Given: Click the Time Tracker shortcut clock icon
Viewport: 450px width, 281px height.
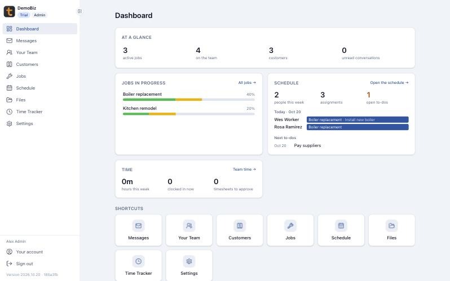Looking at the screenshot, I should click(x=138, y=261).
